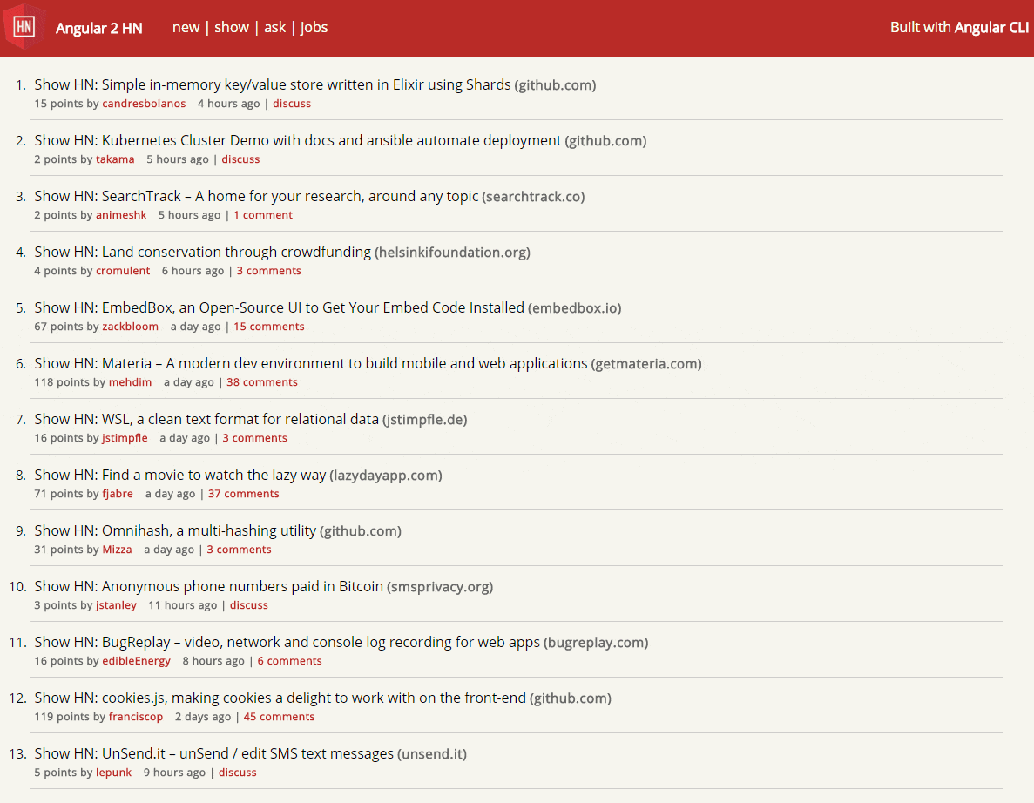Open the Elixir key/value store story
Screen dimensions: 1034x803
coord(273,84)
